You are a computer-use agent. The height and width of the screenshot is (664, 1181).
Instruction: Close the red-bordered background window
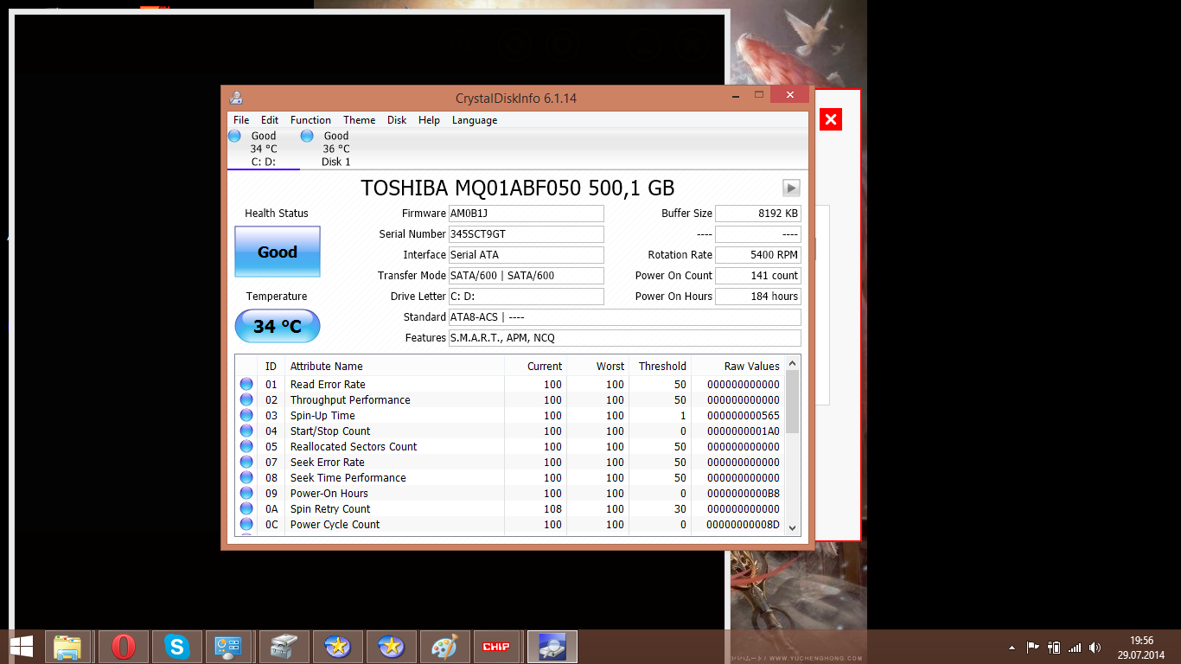tap(831, 119)
